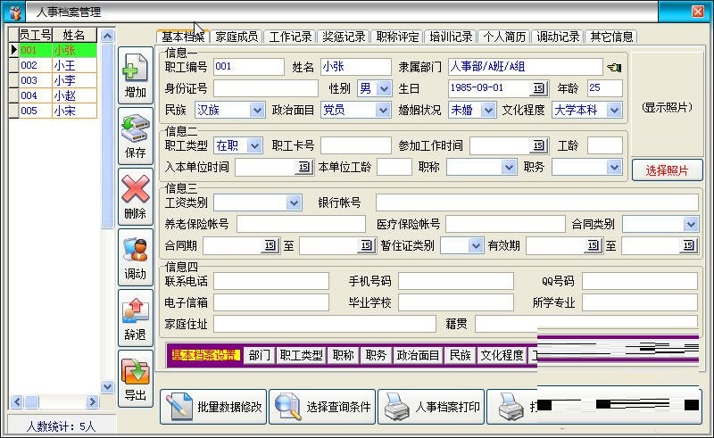Click the 姓名 column header

74,35
